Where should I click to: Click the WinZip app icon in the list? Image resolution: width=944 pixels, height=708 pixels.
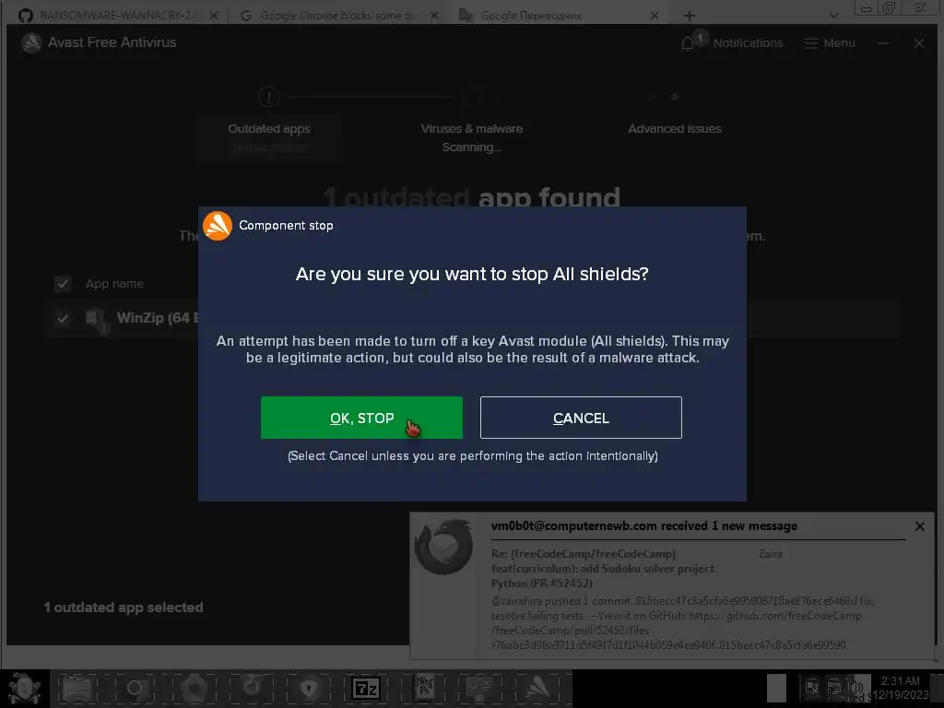click(x=96, y=319)
